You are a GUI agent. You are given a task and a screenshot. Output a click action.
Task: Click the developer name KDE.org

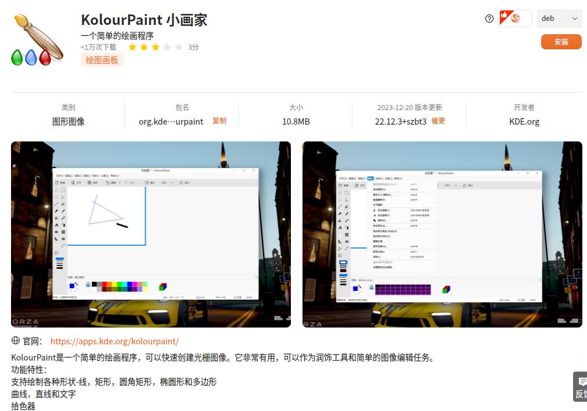coord(524,121)
